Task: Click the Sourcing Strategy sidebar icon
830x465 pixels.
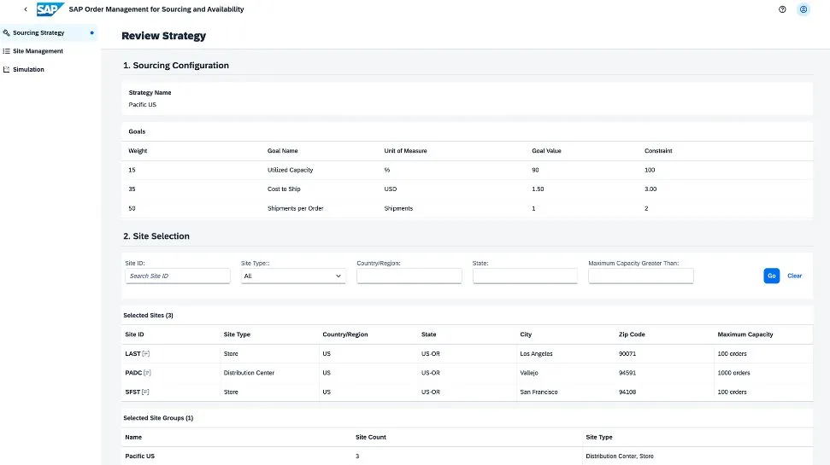Action: point(7,32)
